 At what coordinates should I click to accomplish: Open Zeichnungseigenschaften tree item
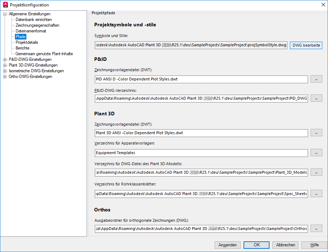[37, 25]
